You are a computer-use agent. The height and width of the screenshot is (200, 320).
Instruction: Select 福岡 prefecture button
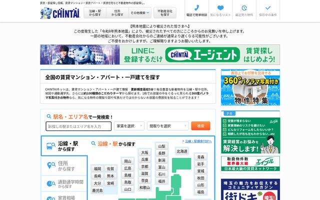click(97, 169)
